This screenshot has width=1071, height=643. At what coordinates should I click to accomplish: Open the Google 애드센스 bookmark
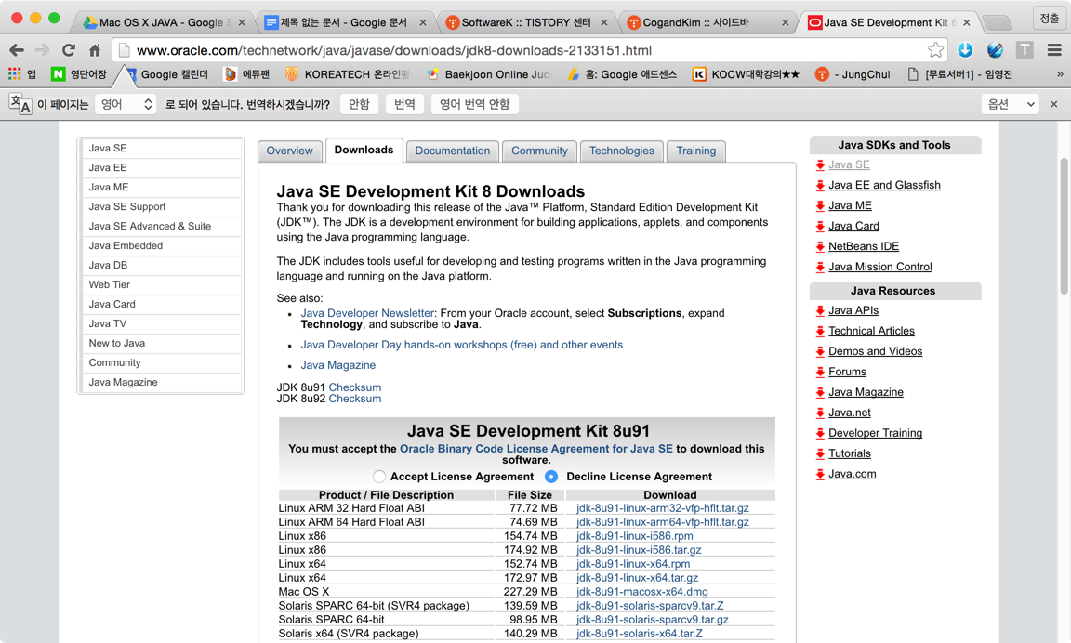coord(622,74)
